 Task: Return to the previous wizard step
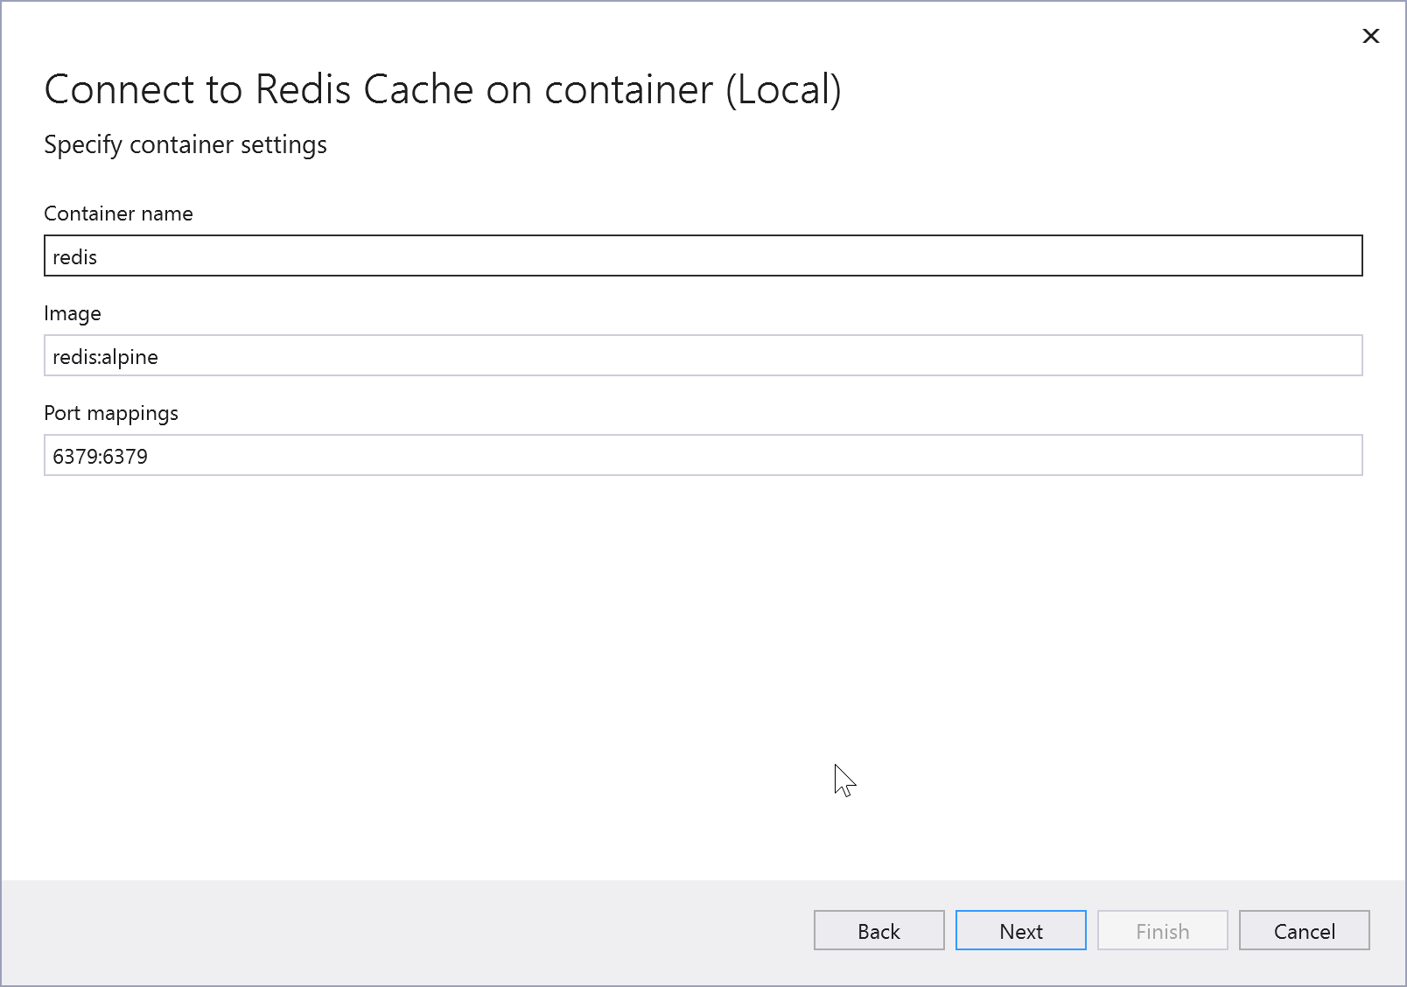coord(878,930)
